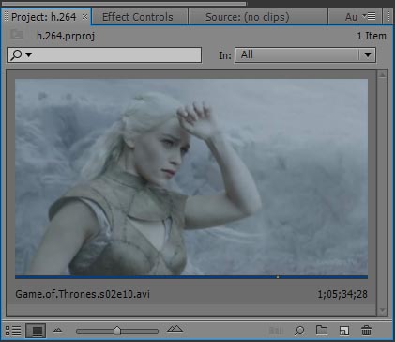This screenshot has width=395, height=342.
Task: Switch to Icon View
Action: coord(36,331)
